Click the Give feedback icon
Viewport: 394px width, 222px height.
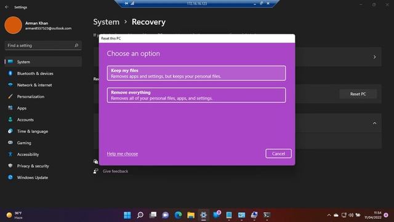[x=96, y=171]
